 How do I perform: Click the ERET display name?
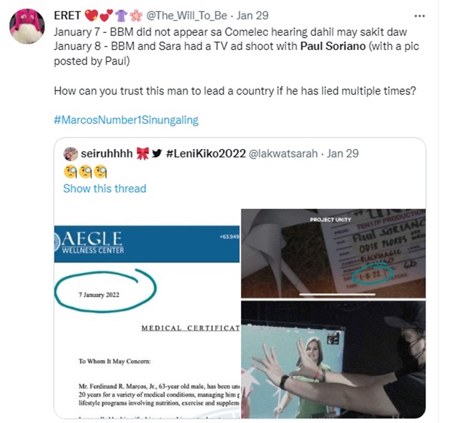pos(67,15)
